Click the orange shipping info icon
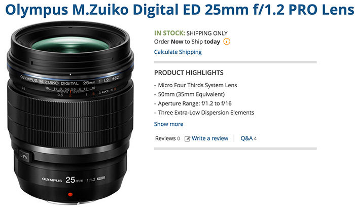 [x=227, y=42]
